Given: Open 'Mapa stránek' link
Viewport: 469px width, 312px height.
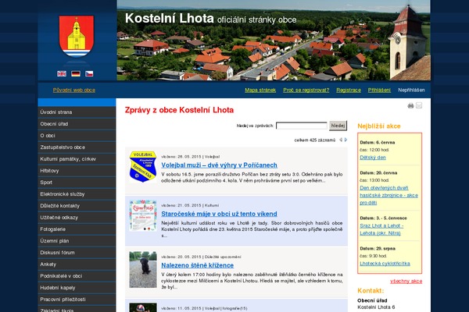Looking at the screenshot, I should (260, 90).
